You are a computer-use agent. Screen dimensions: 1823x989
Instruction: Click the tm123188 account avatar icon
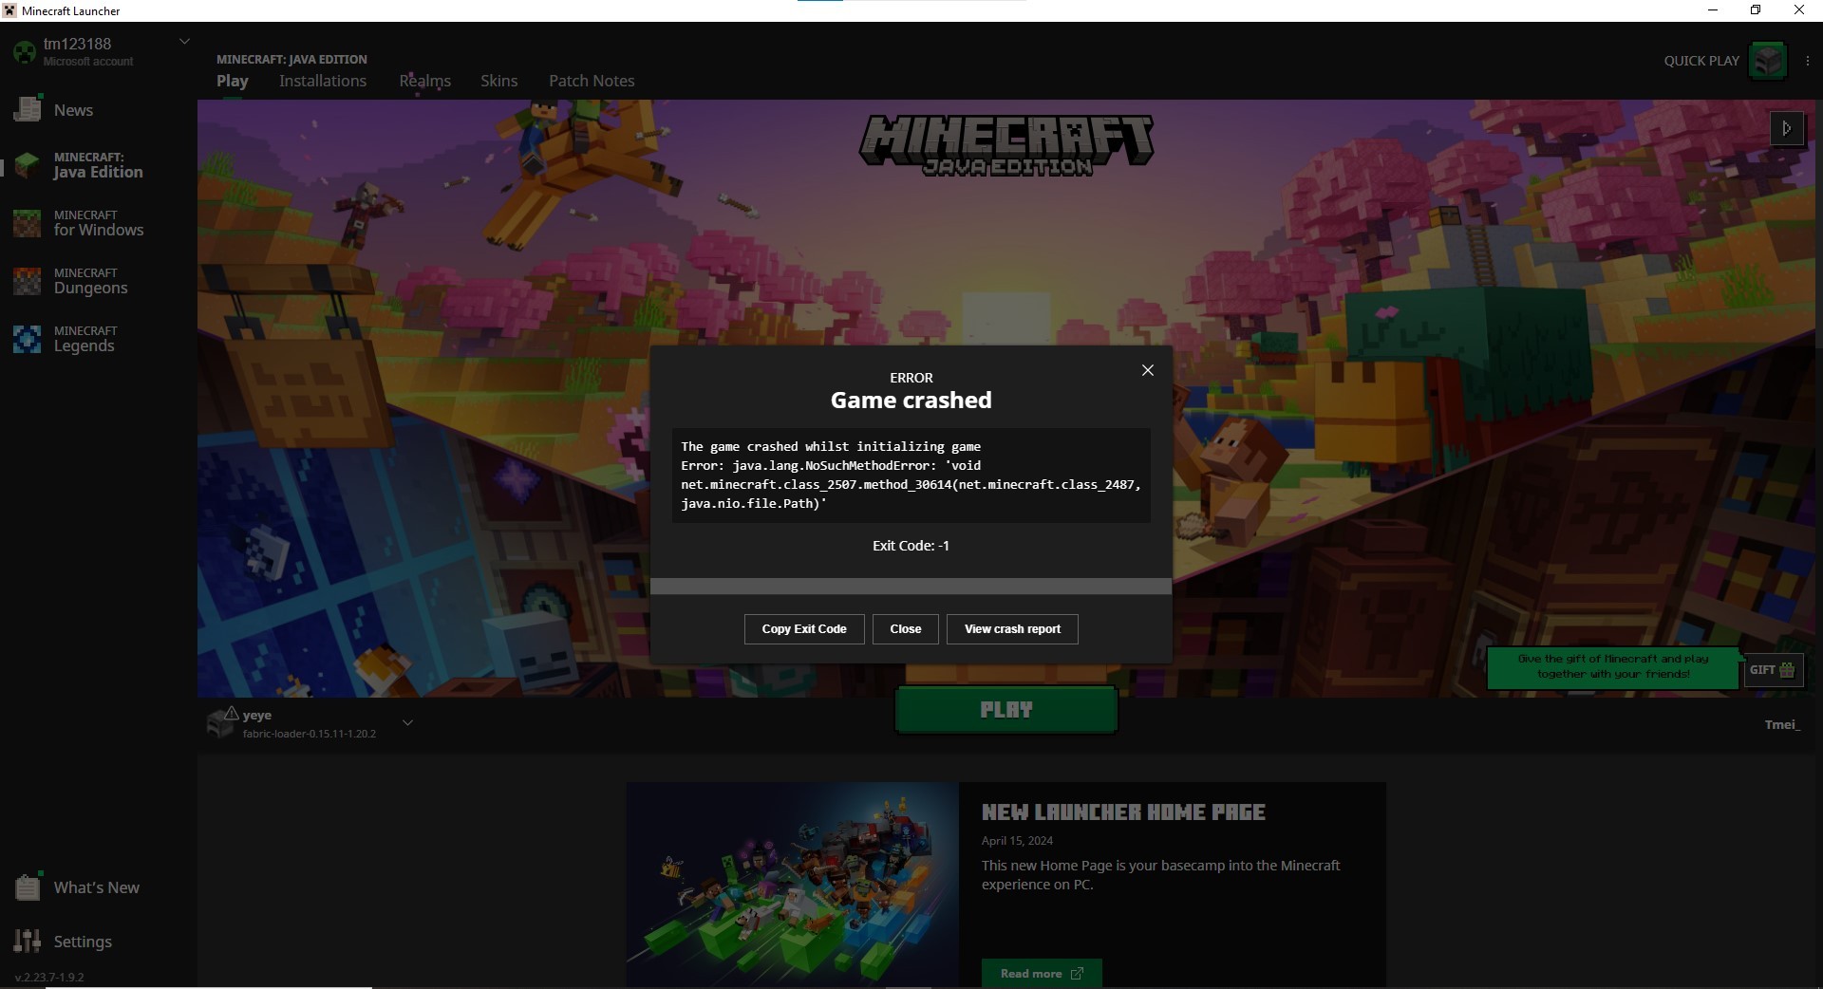25,51
